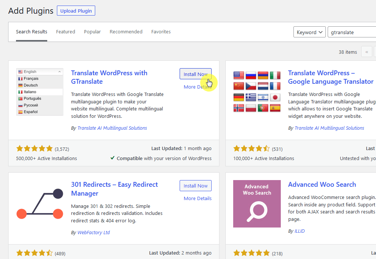This screenshot has height=259, width=376.
Task: Open the Featured plugins tab
Action: point(65,32)
